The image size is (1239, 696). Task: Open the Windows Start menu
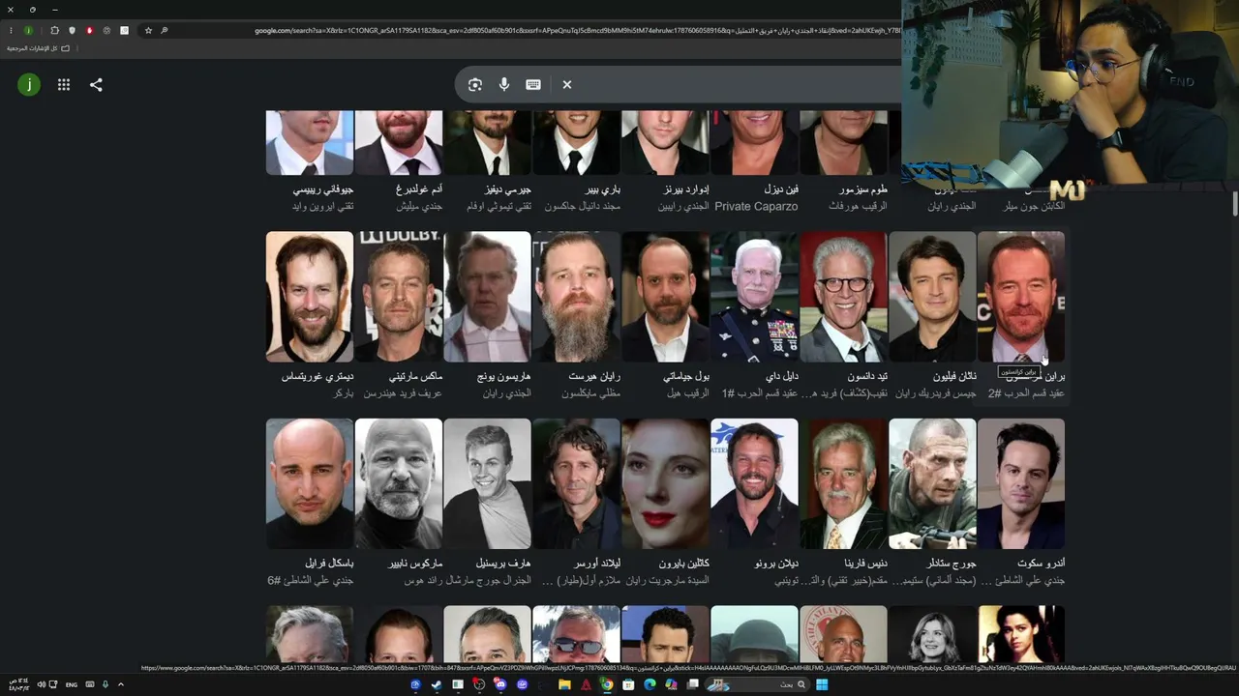click(822, 684)
